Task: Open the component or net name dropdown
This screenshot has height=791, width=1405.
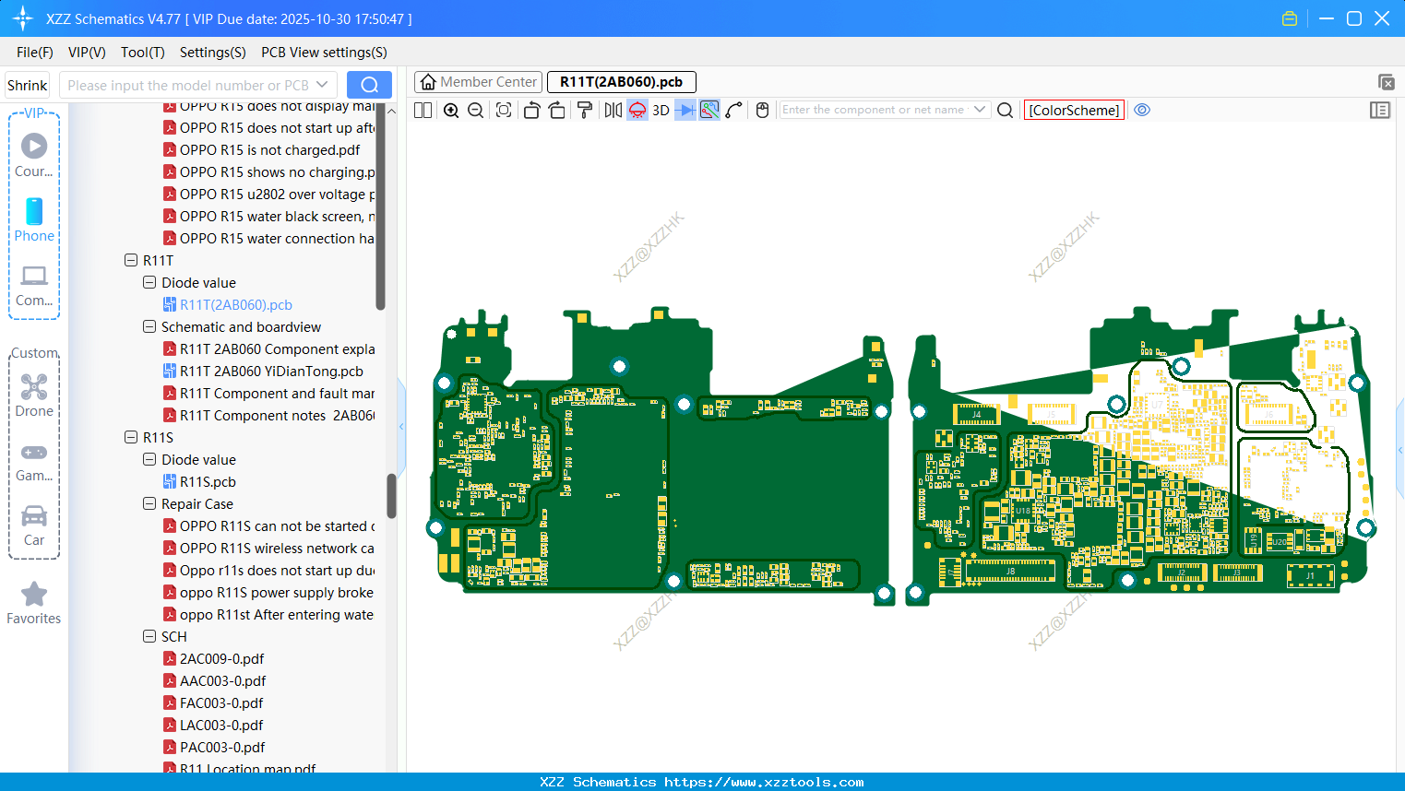Action: click(x=980, y=110)
